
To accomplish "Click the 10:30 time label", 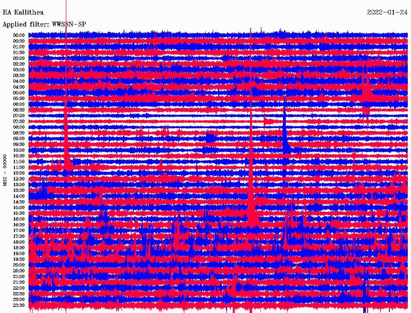I will pos(18,156).
